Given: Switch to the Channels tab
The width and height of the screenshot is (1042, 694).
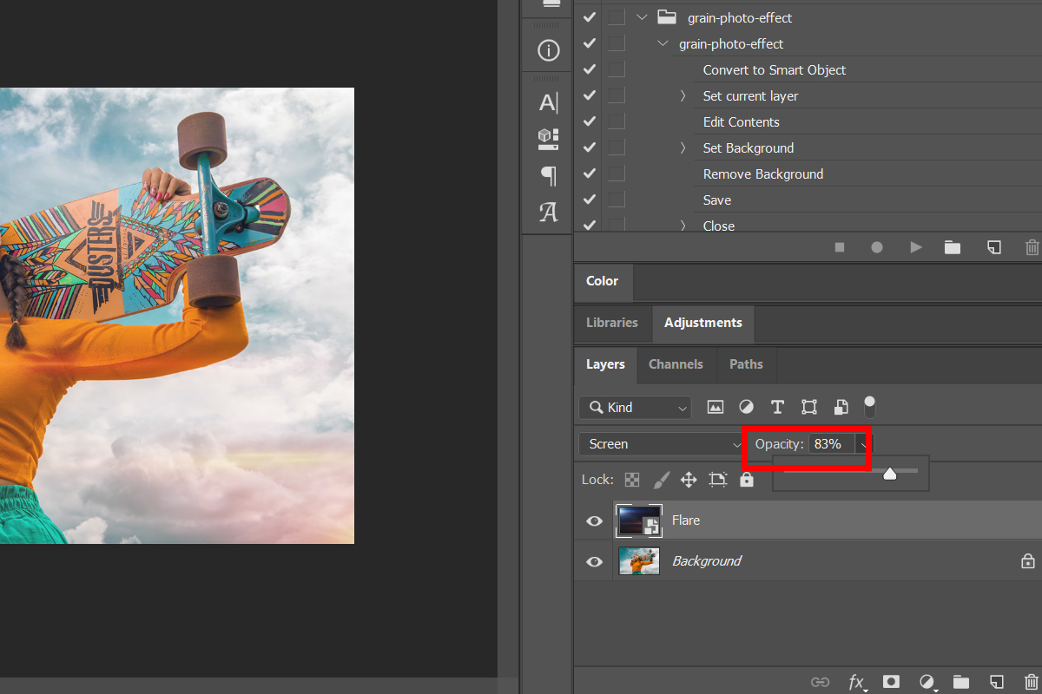Looking at the screenshot, I should (676, 364).
